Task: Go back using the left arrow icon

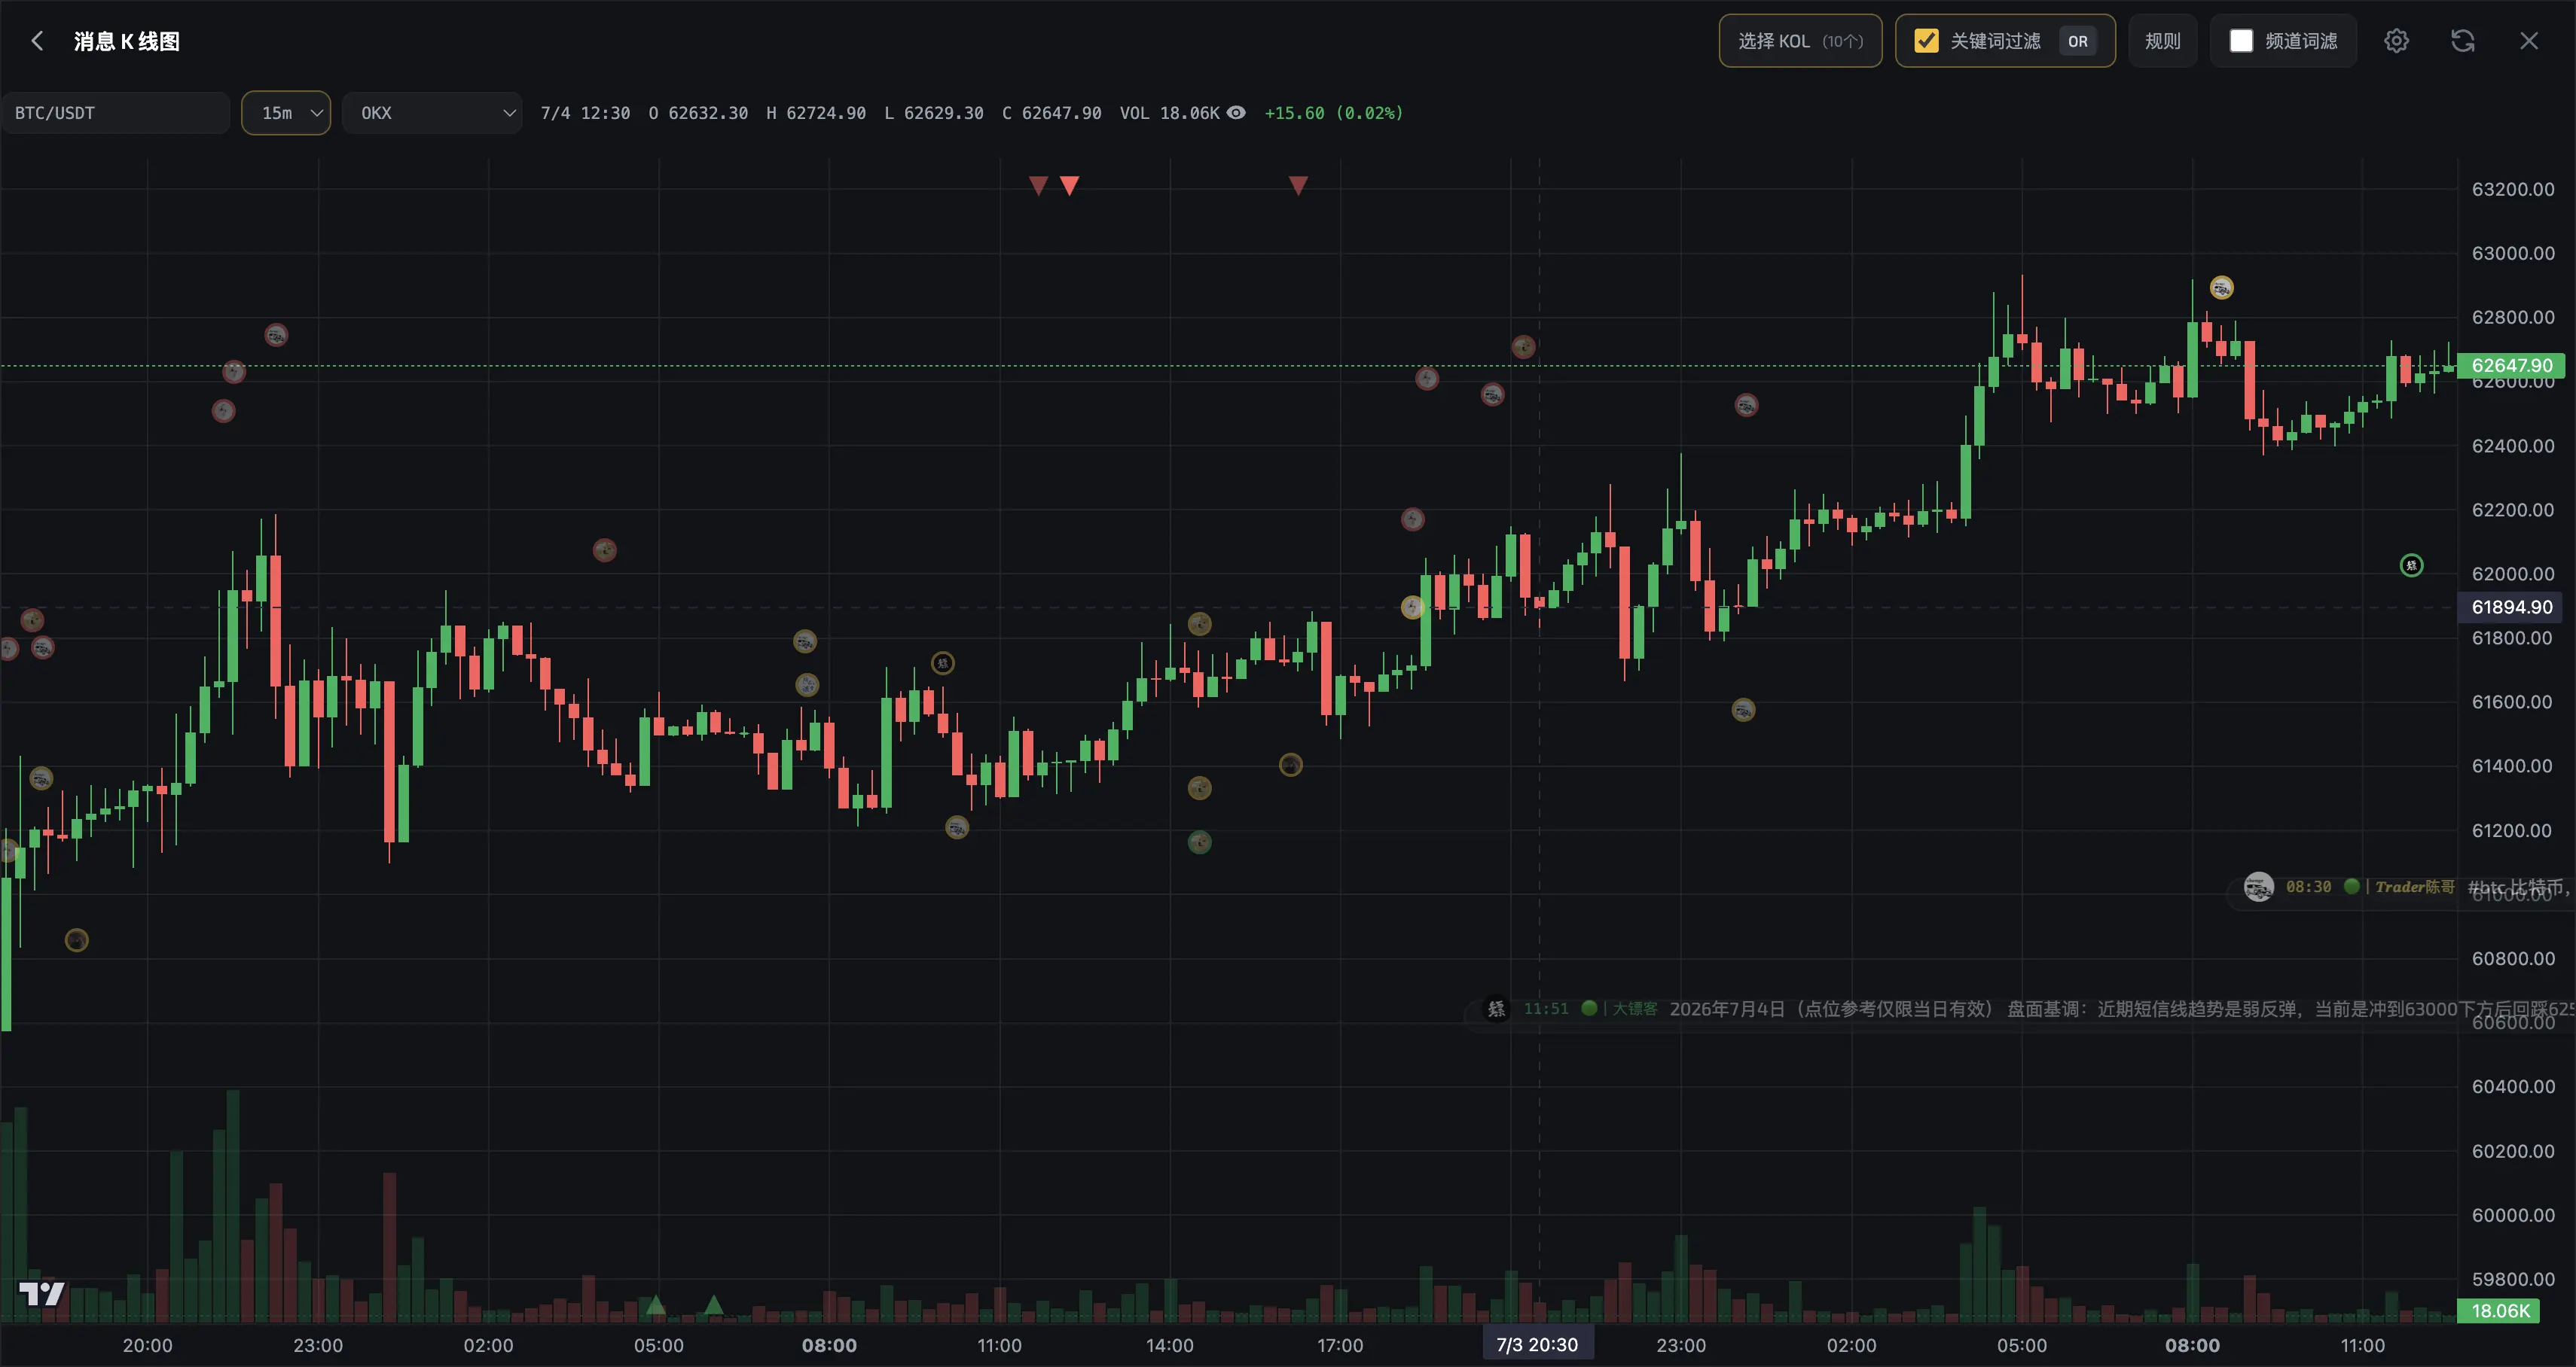Action: coord(37,41)
